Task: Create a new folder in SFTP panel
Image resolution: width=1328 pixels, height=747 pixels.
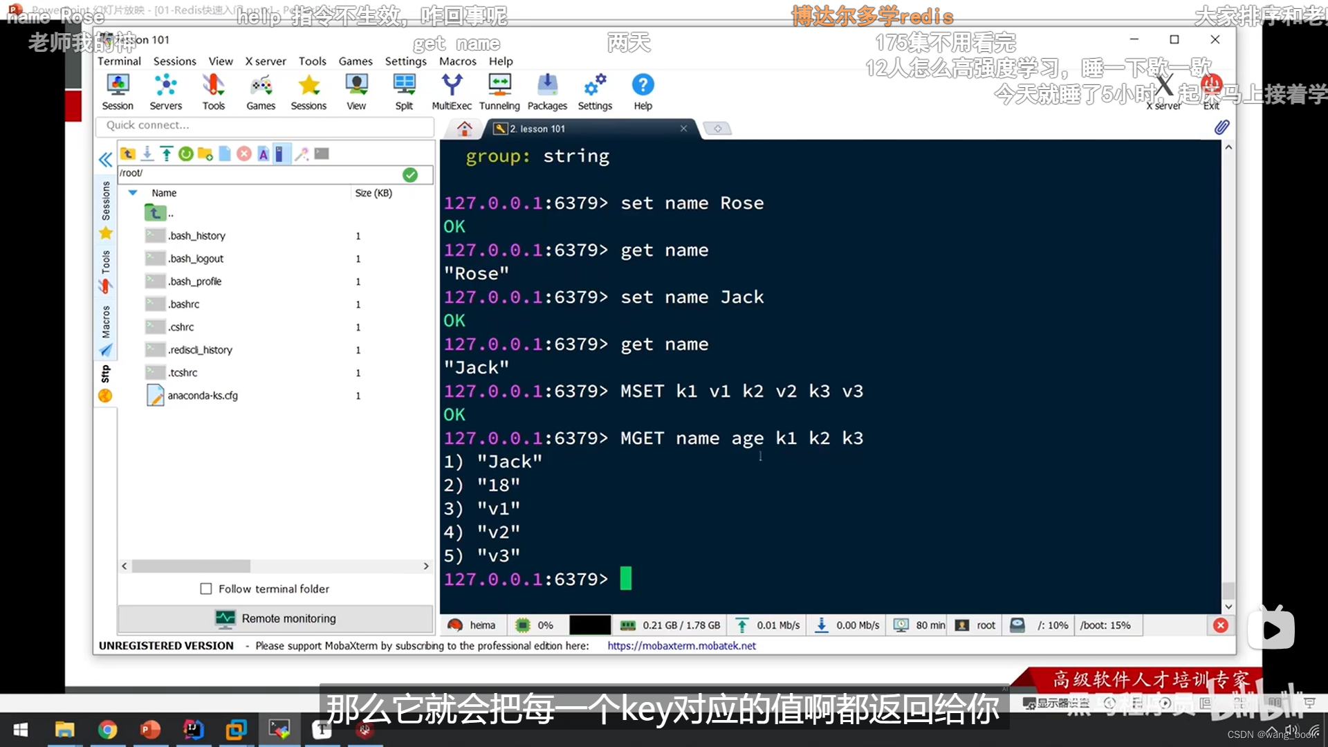Action: [x=205, y=154]
